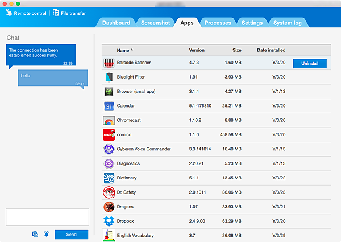Click the File transfer icon
This screenshot has width=341, height=242.
tap(56, 13)
